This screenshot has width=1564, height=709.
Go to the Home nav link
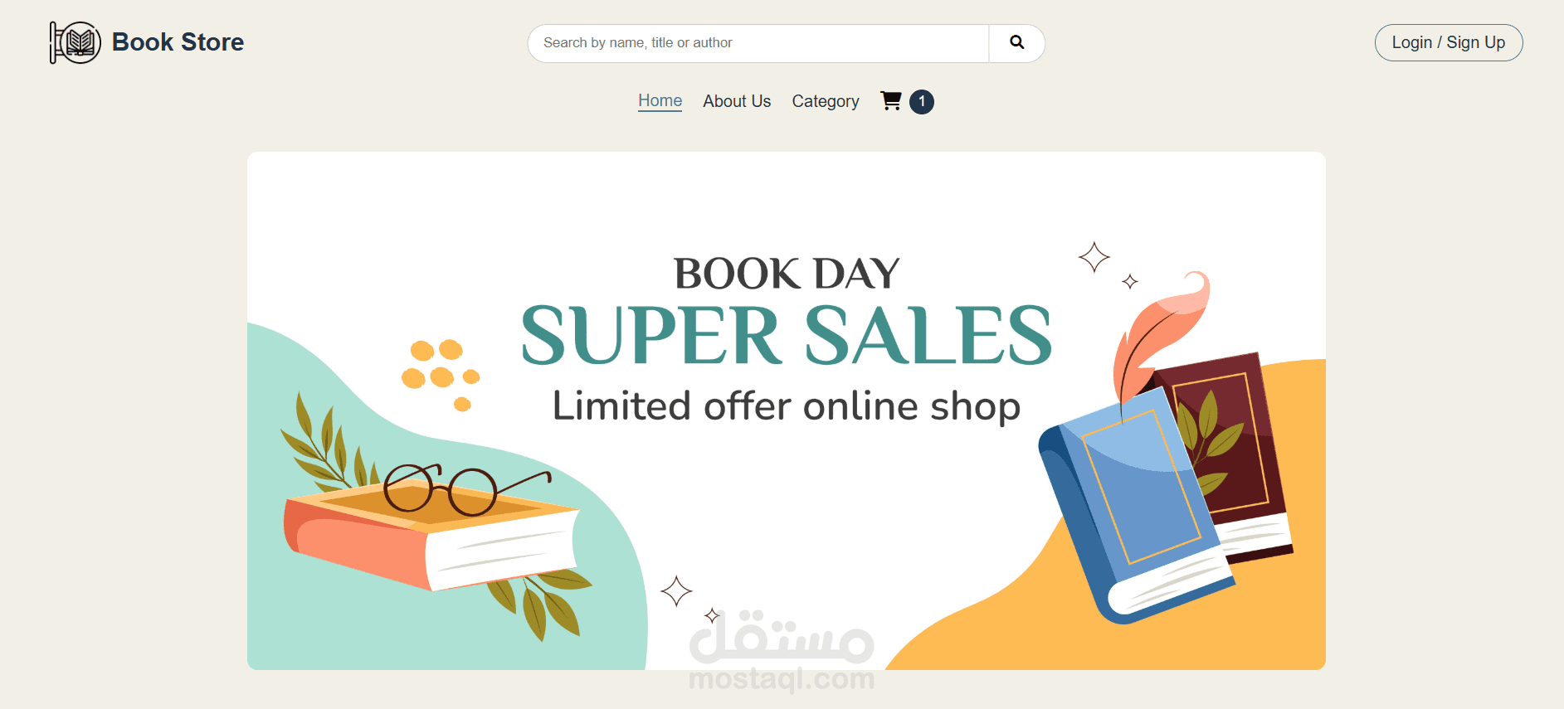pos(660,101)
